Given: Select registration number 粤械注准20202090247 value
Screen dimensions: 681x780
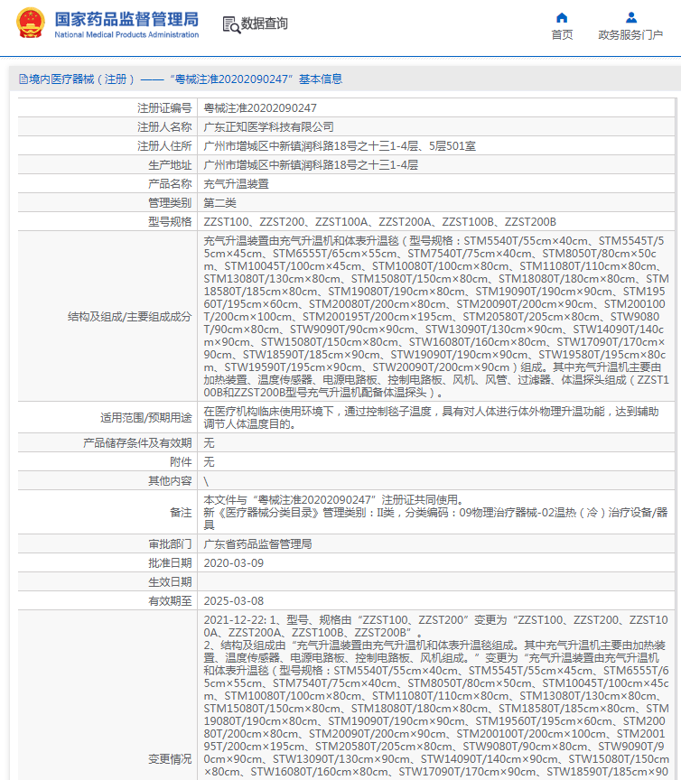Looking at the screenshot, I should (x=260, y=108).
